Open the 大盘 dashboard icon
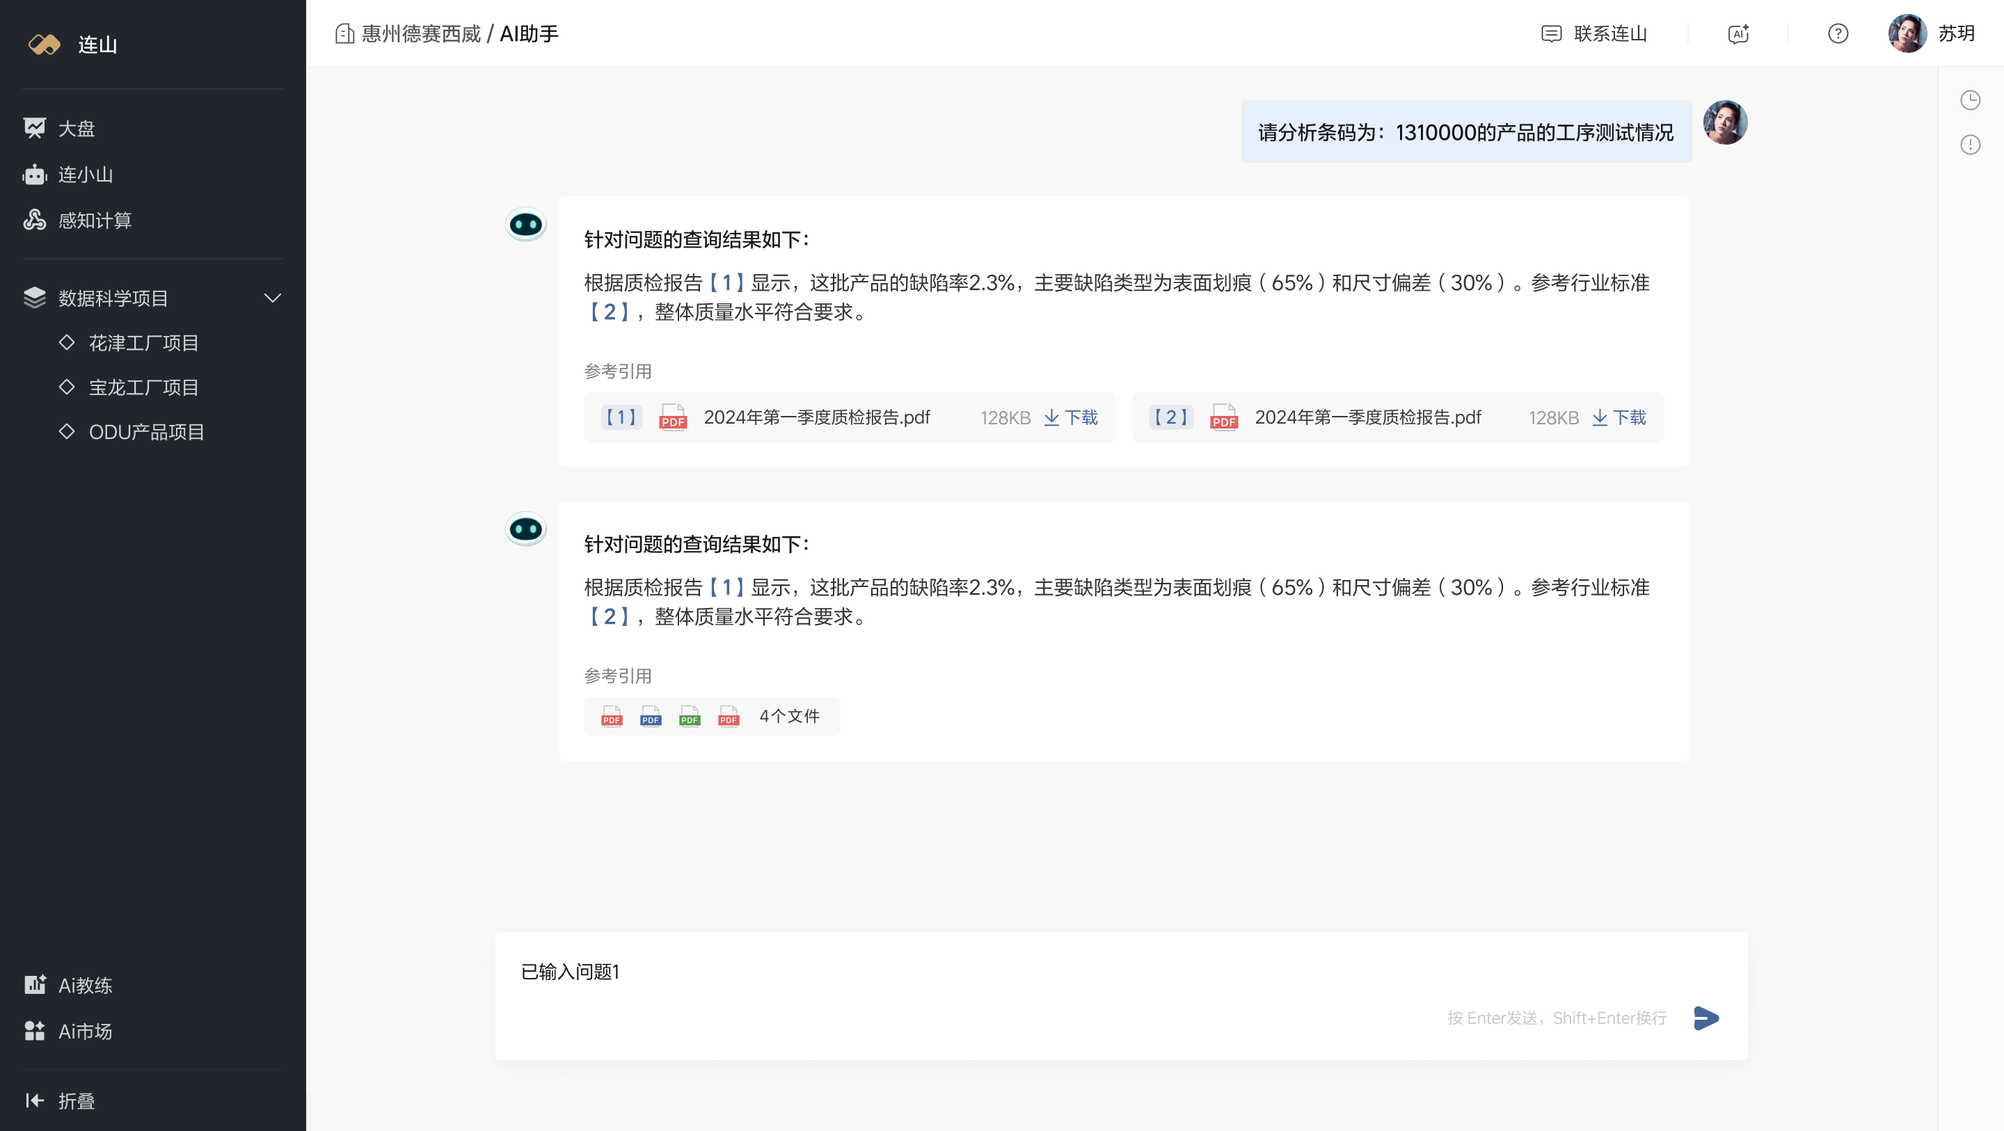This screenshot has height=1131, width=2004. 34,129
